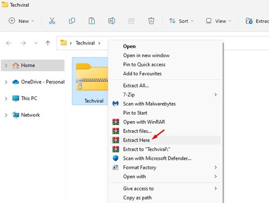Click the Extract all toolbar button
Screen dimensions: 269x203
pos(257,21)
